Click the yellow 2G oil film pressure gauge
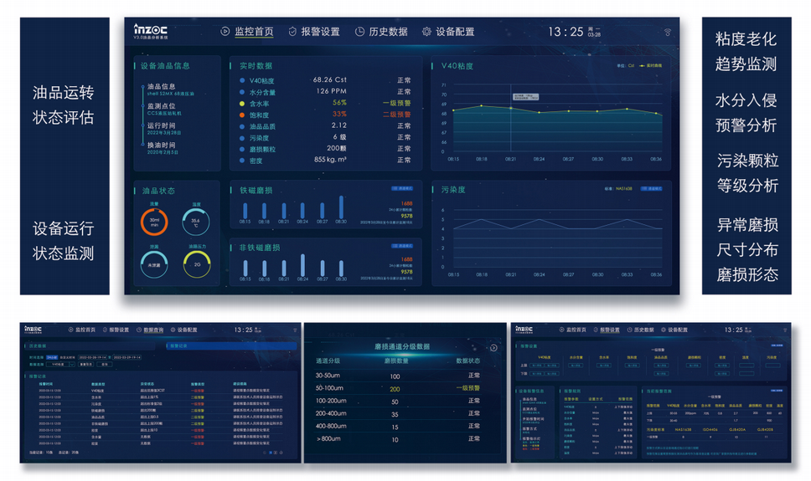811x481 pixels. click(x=197, y=264)
